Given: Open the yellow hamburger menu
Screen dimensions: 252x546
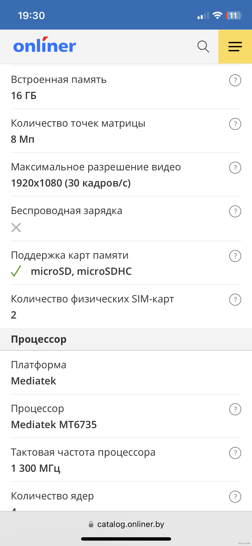Looking at the screenshot, I should pyautogui.click(x=235, y=47).
